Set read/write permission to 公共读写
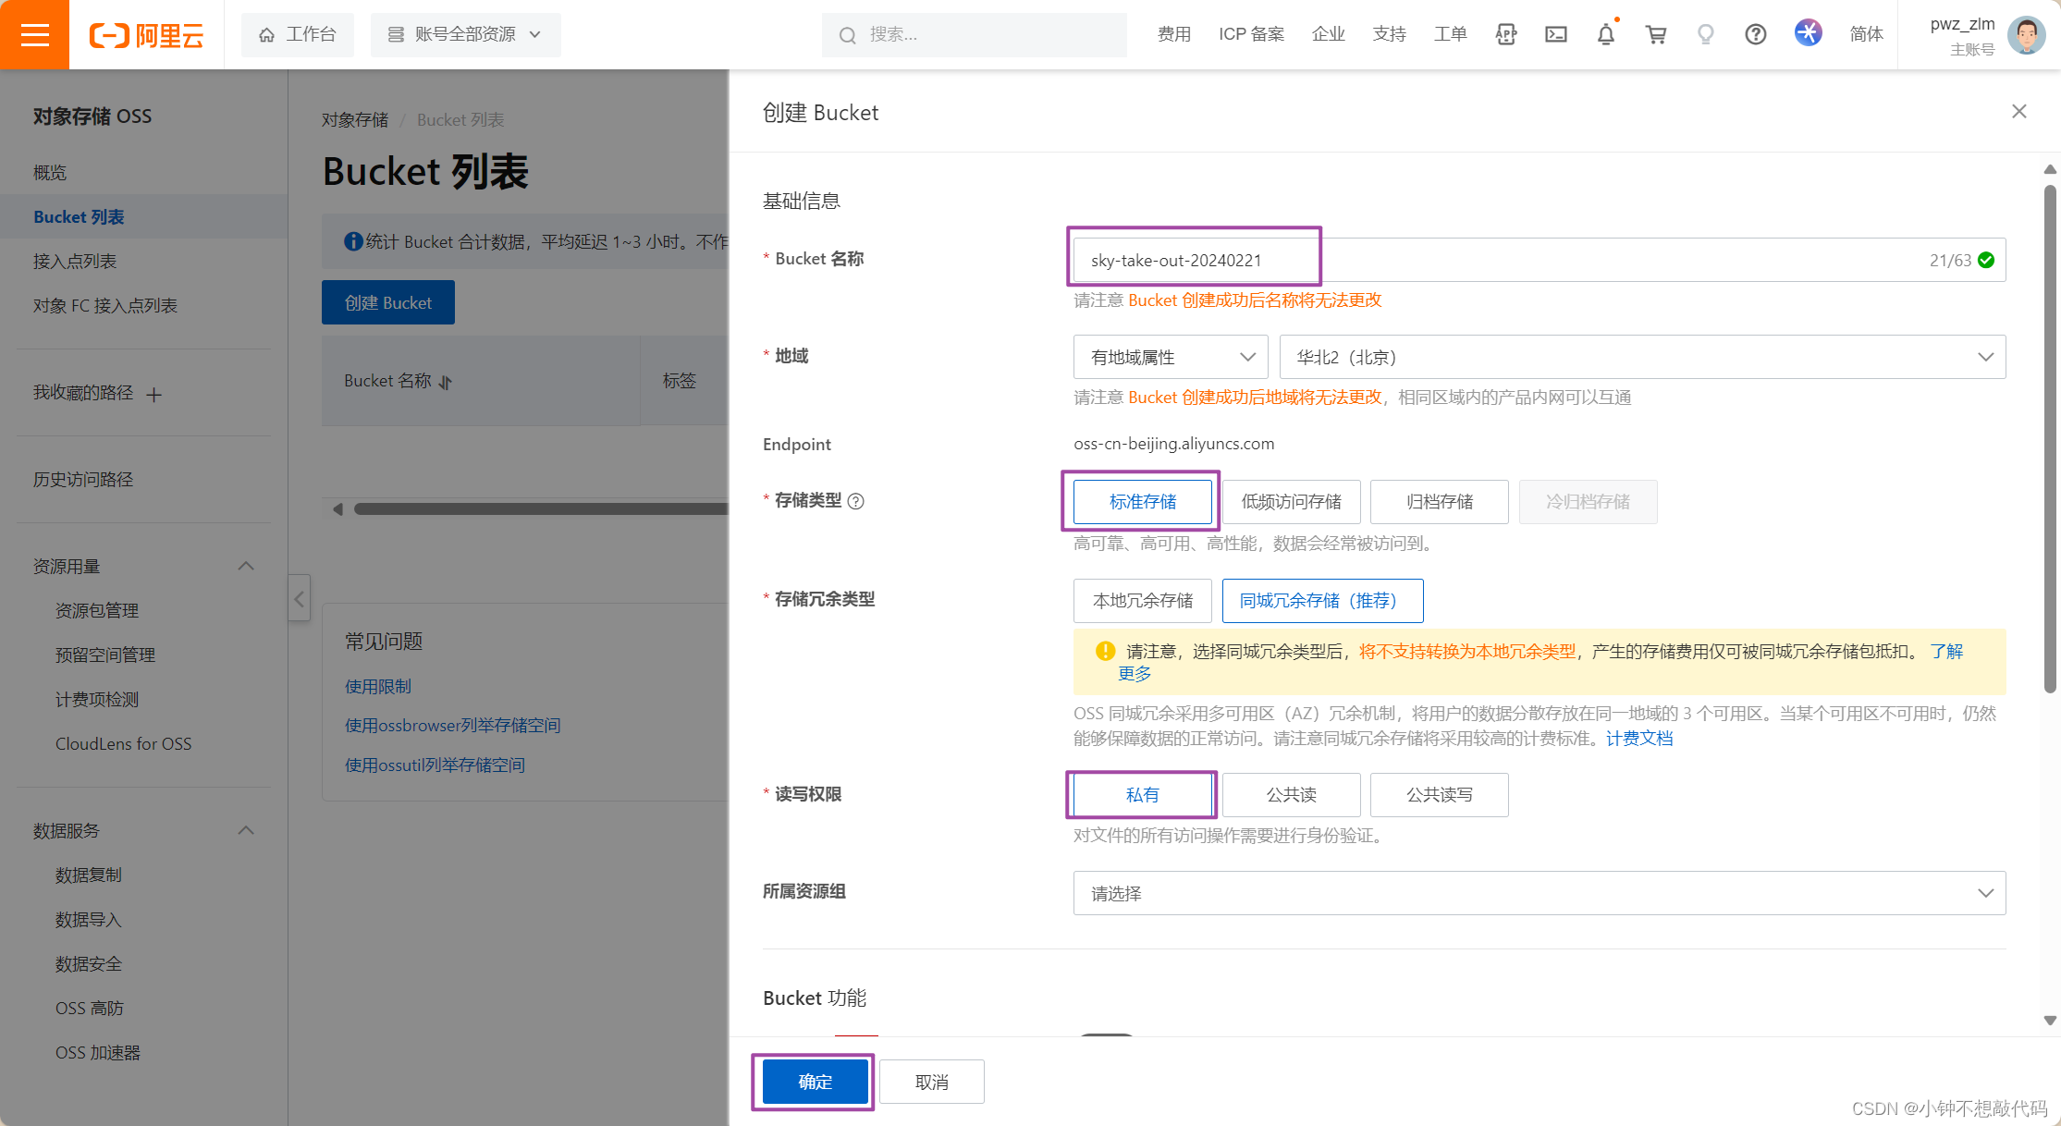Viewport: 2061px width, 1126px height. (1440, 794)
